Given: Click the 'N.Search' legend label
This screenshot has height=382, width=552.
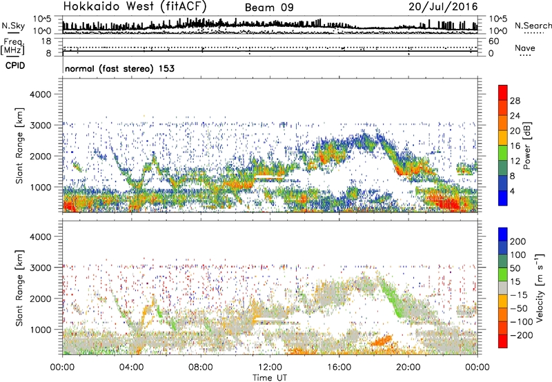Looking at the screenshot, I should pos(533,26).
